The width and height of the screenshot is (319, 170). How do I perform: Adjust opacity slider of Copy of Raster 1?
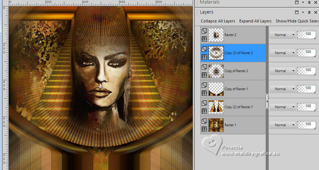(x=307, y=89)
